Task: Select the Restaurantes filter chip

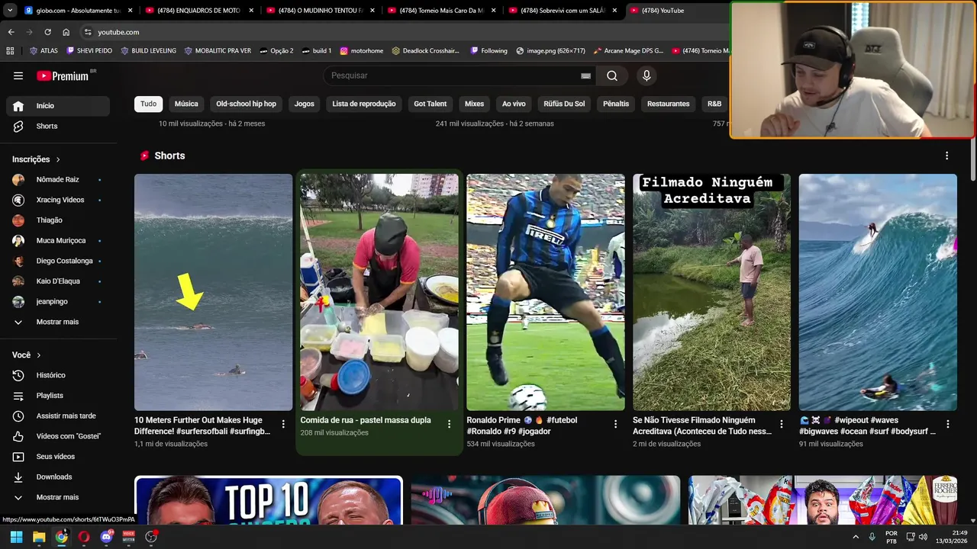Action: [668, 104]
